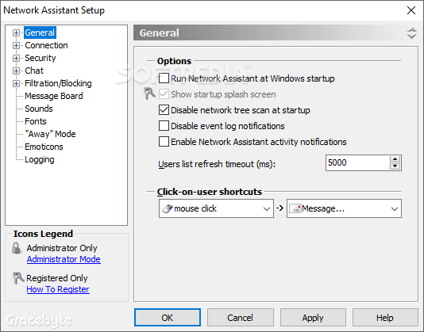Click the header collapse arrows icon in General banner
Image resolution: width=424 pixels, height=332 pixels.
point(411,32)
